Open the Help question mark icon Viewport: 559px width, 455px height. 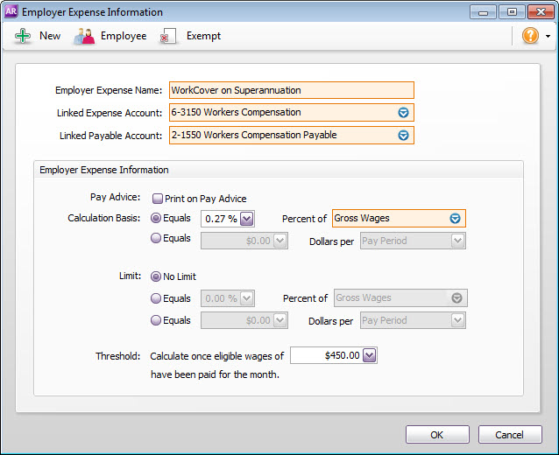[x=530, y=36]
